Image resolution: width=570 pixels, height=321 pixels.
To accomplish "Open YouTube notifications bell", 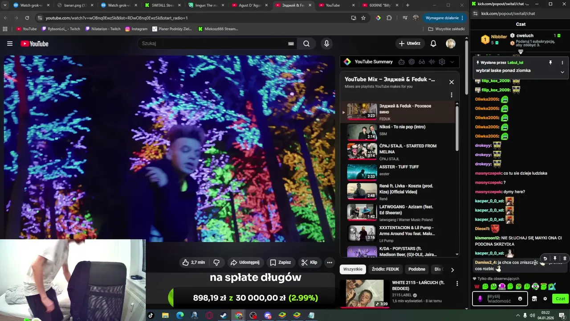I will click(433, 44).
